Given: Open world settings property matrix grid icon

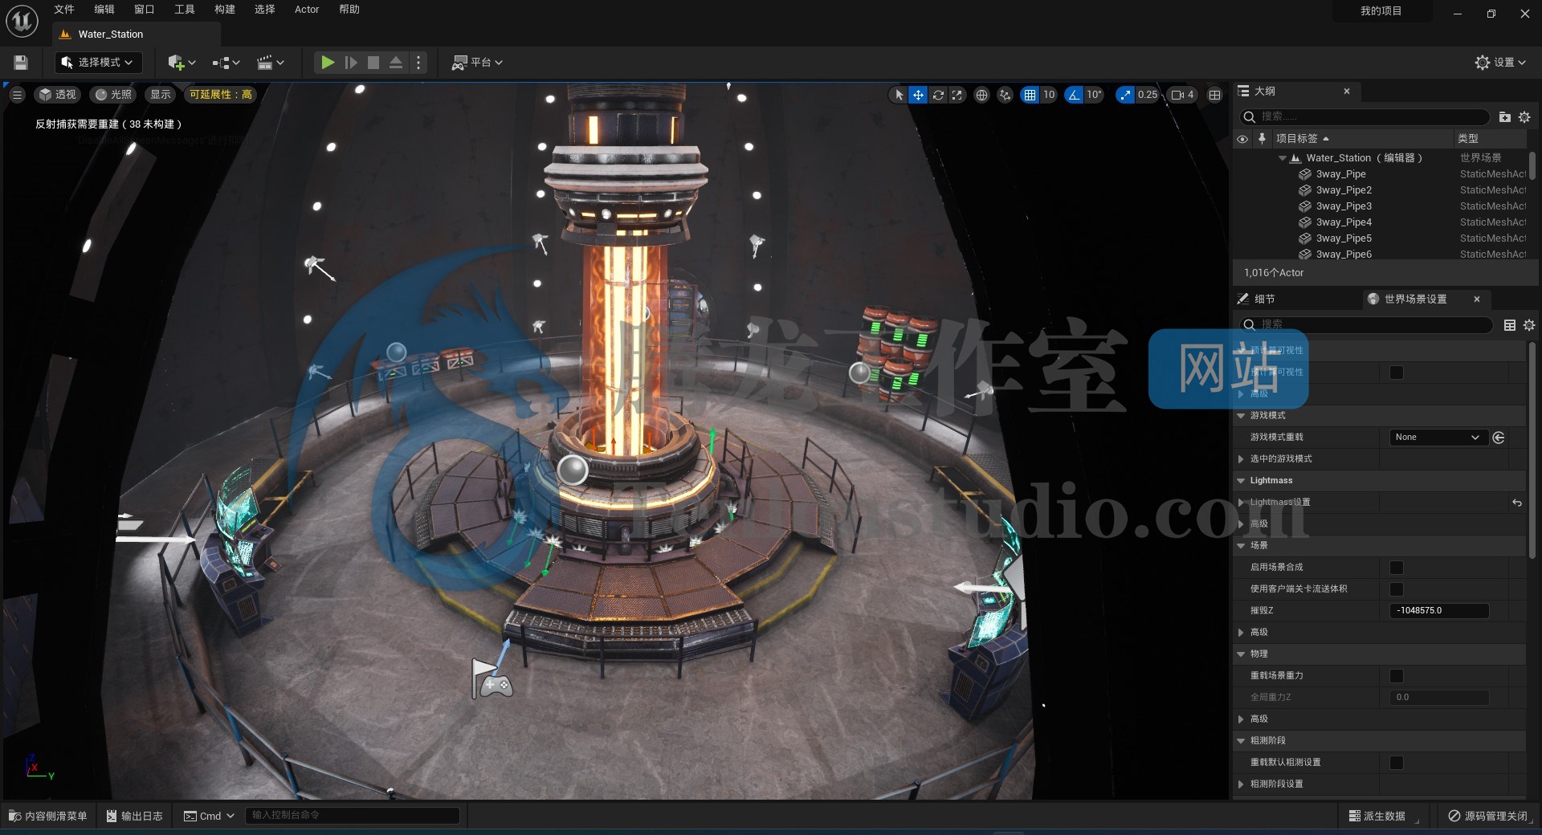Looking at the screenshot, I should point(1510,325).
